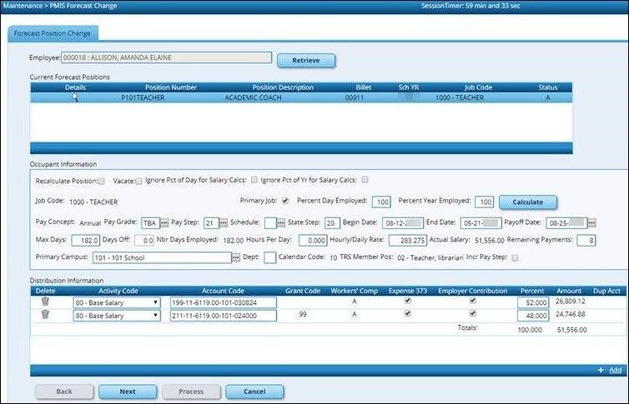Viewport: 629px width, 404px height.
Task: Toggle Incr Pay Step checkbox
Action: 515,257
